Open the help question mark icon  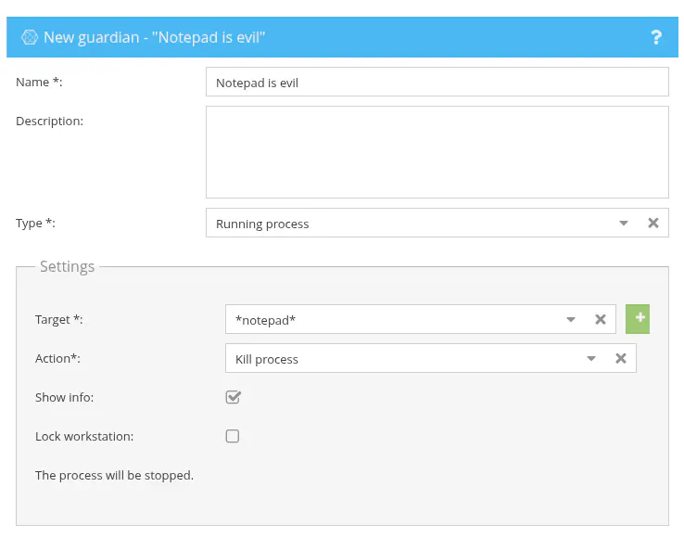656,37
